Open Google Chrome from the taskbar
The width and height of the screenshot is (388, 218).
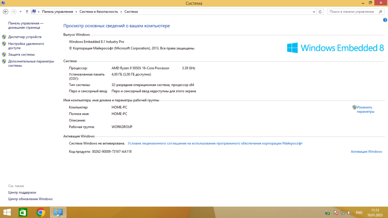(x=40, y=212)
